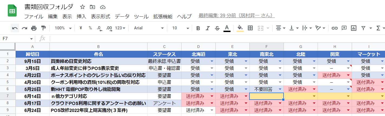Rename the title 書類回収フォルダ
385x116 pixels.
[x=49, y=7]
